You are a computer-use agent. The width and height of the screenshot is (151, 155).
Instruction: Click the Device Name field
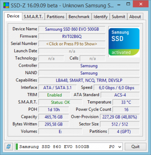click(72, 29)
